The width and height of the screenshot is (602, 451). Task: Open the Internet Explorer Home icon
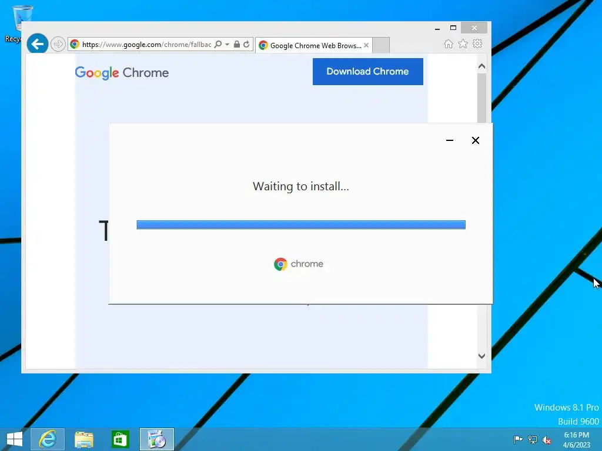(x=449, y=43)
